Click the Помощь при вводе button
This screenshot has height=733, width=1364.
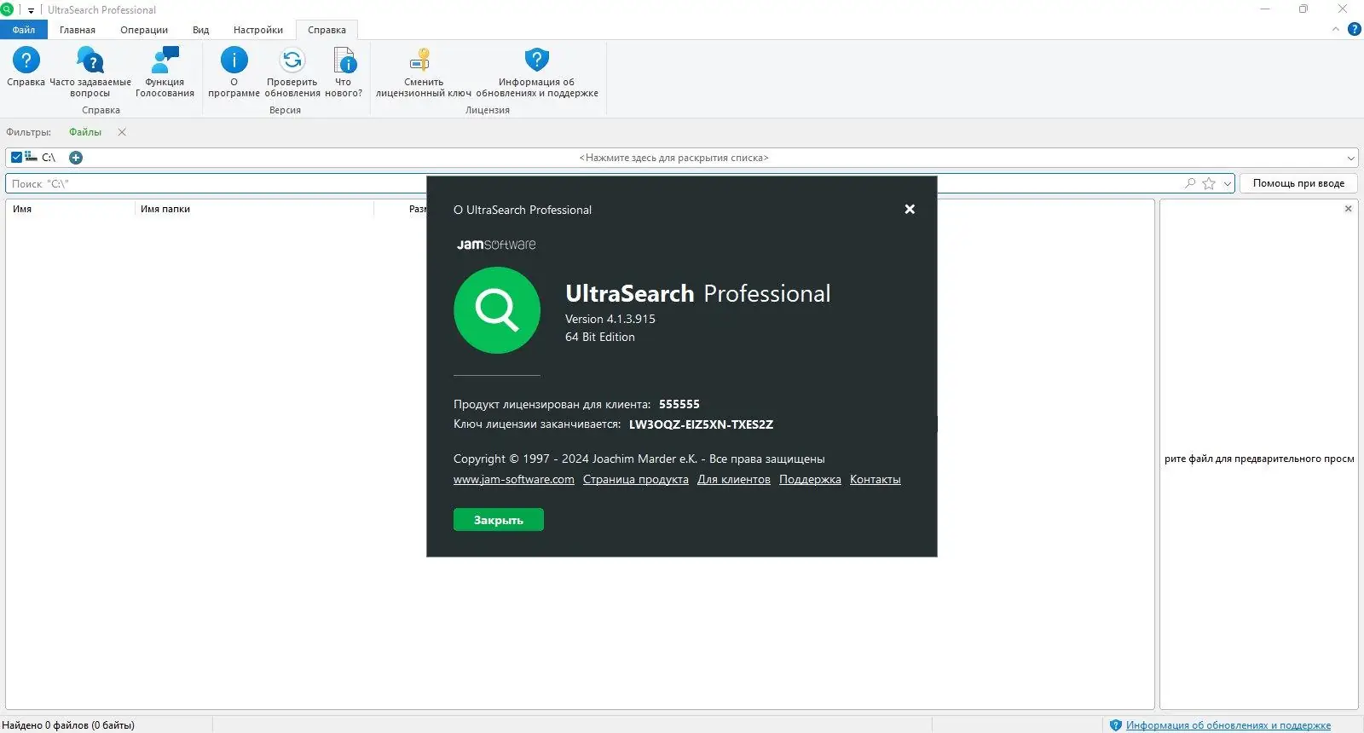click(1298, 183)
